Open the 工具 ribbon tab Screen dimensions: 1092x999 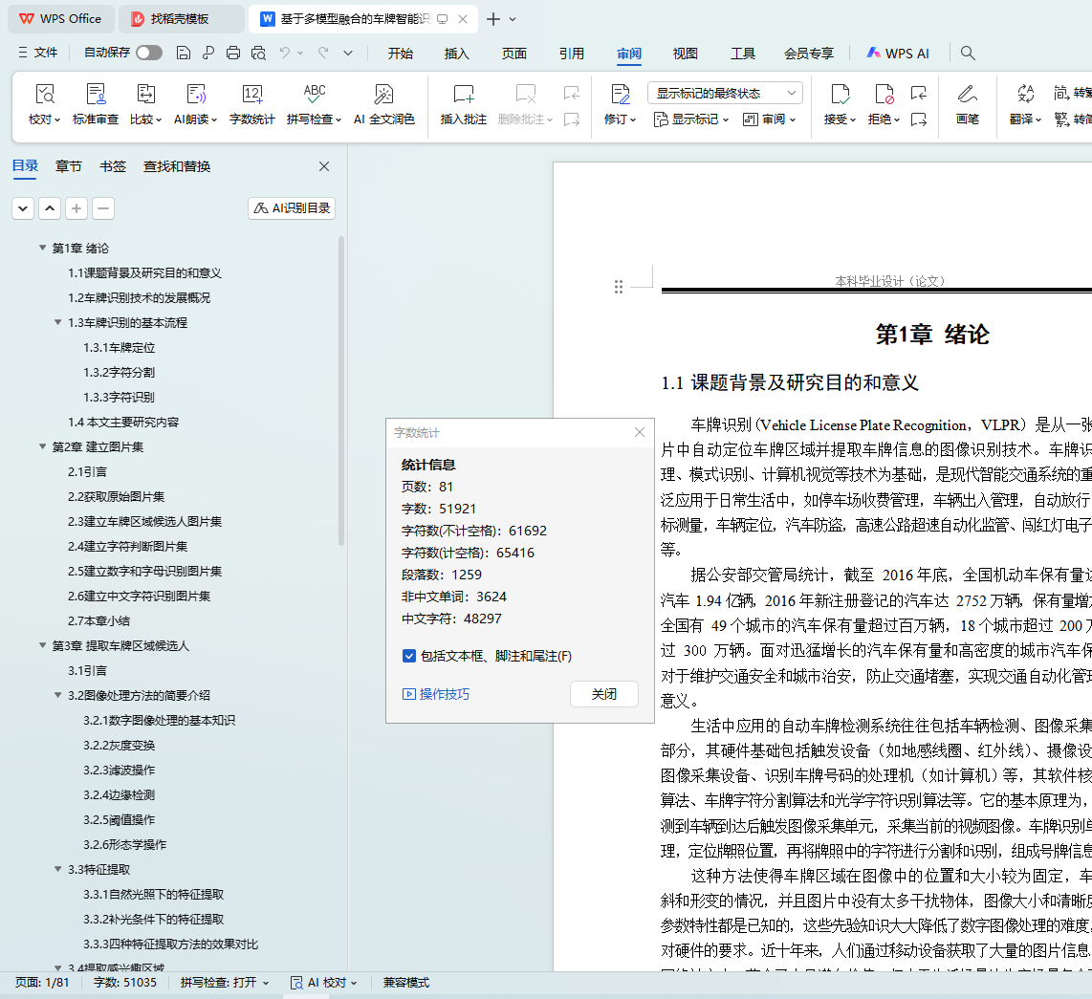[x=742, y=54]
